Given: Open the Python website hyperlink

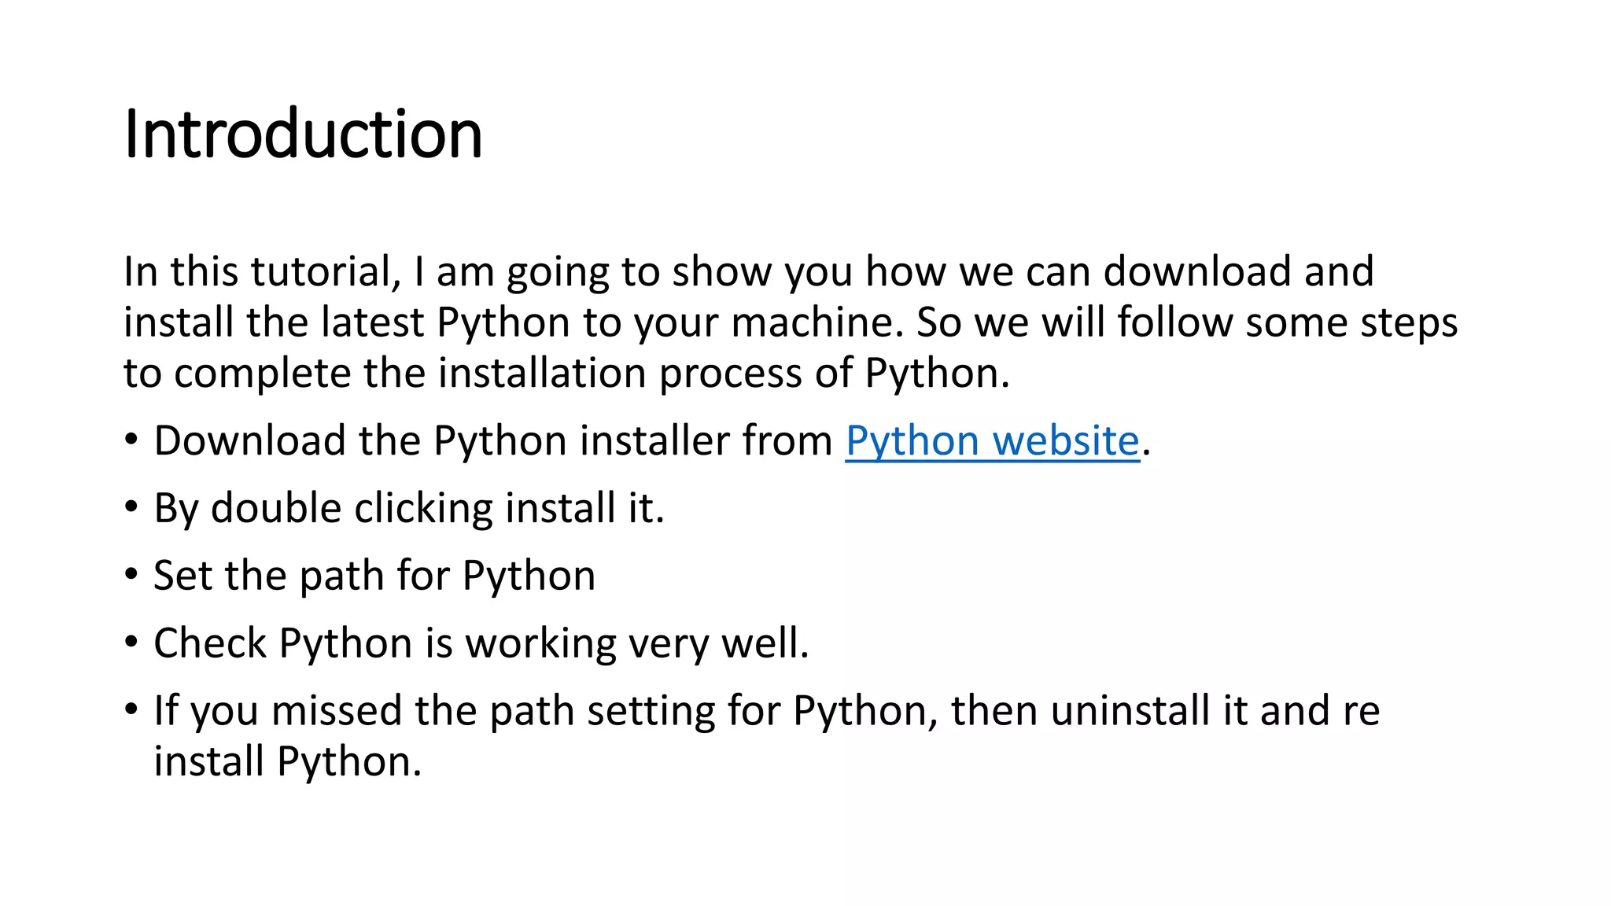Looking at the screenshot, I should [x=993, y=441].
